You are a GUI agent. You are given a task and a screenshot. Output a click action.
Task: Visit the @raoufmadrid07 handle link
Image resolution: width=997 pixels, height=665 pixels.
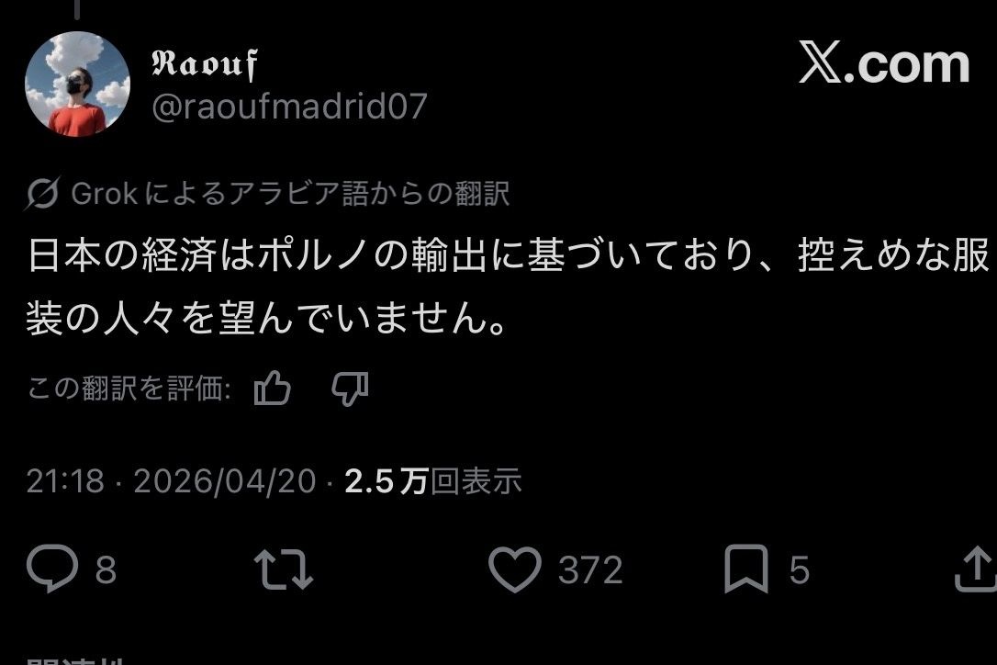click(x=289, y=107)
